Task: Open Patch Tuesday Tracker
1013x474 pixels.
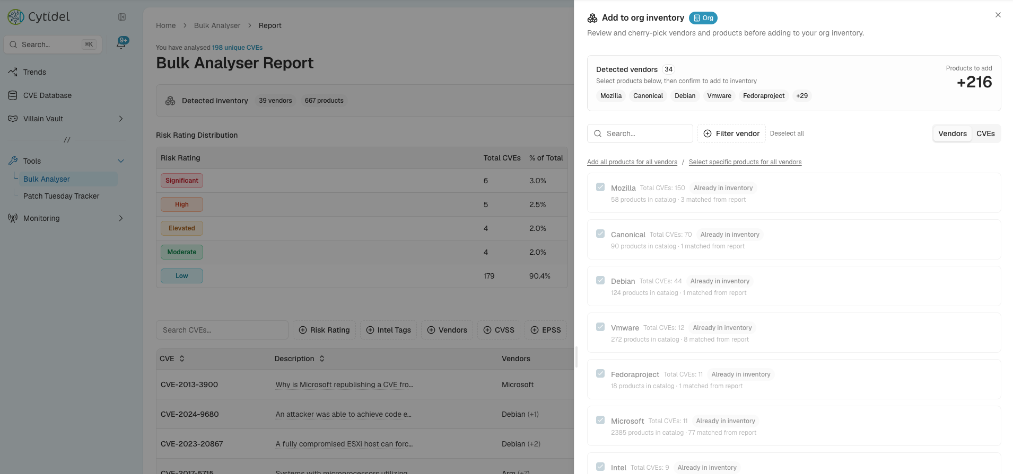Action: 61,196
